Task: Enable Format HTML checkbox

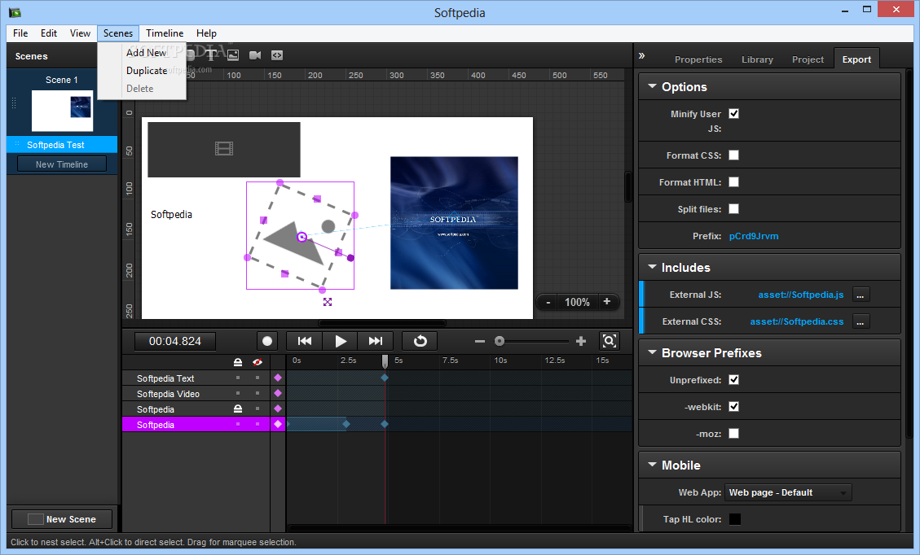Action: point(733,182)
